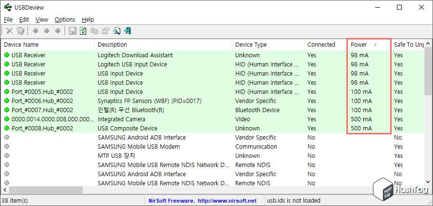Click the 'usb.ids is not loaded' status text
433x206 pixels.
coord(293,201)
